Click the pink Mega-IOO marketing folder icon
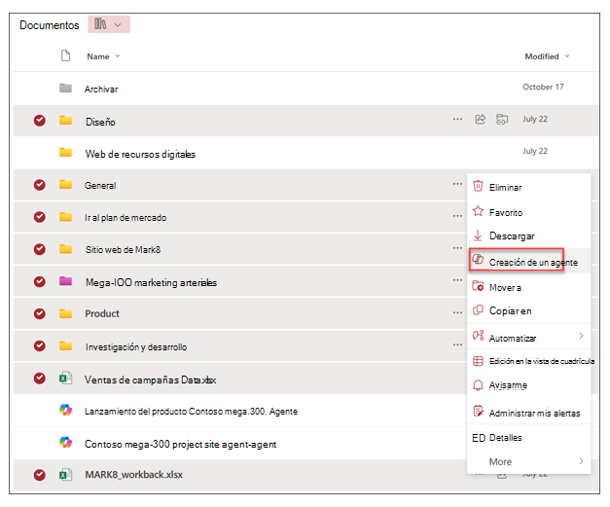 tap(65, 280)
